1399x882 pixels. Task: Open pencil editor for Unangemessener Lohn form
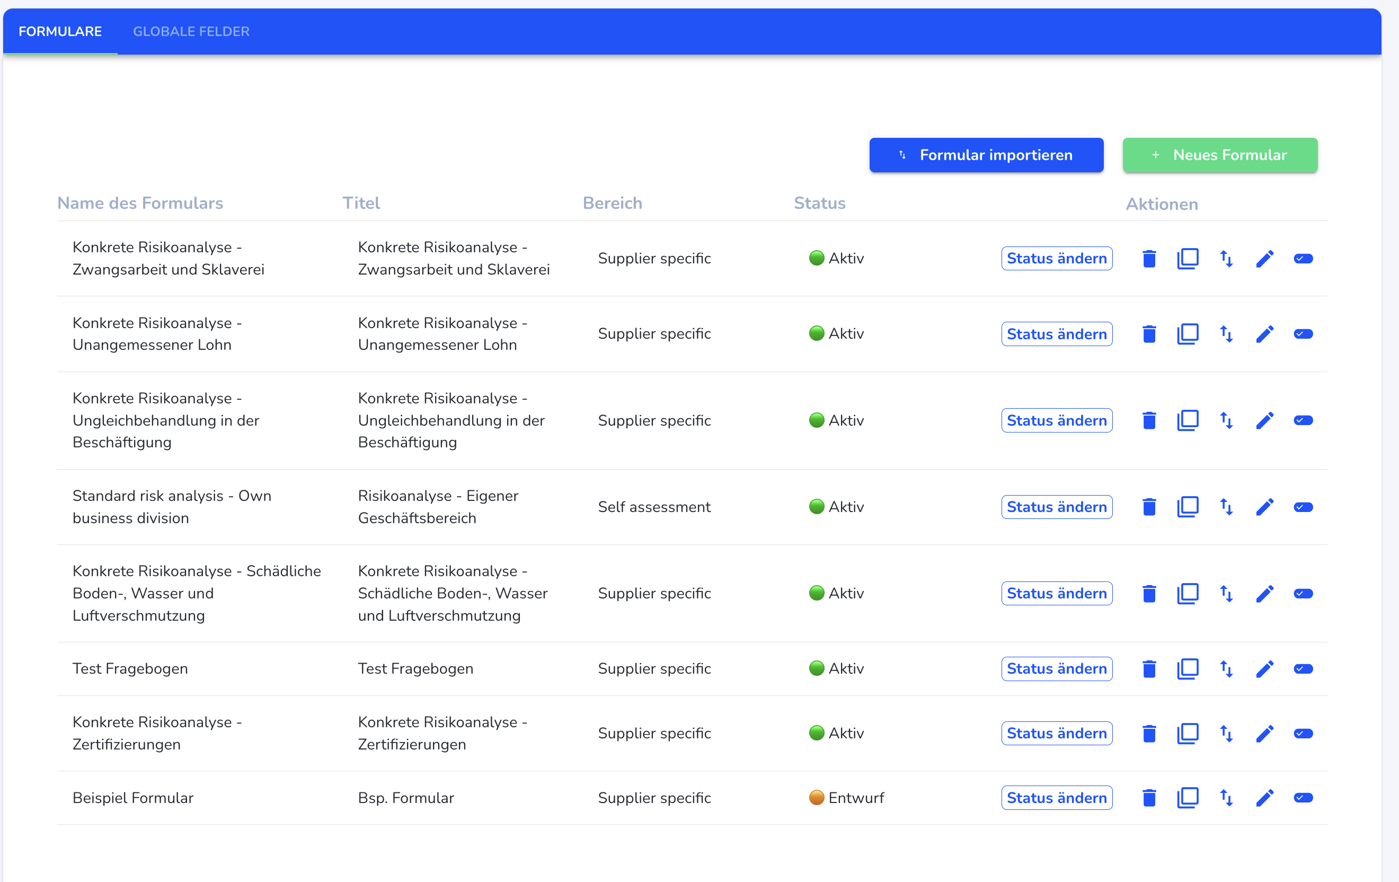1265,334
